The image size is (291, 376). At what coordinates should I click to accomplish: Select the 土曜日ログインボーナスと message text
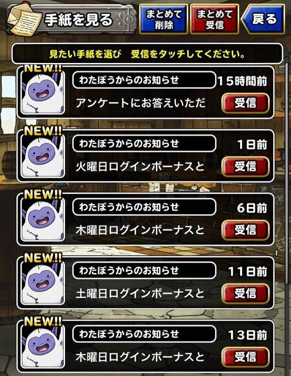140,293
